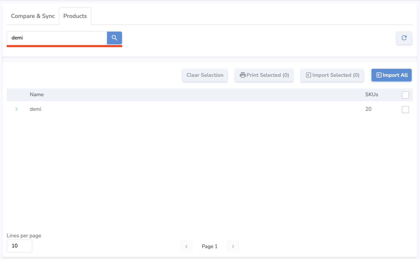This screenshot has width=420, height=260.
Task: Switch to the Compare & Sync tab
Action: [x=33, y=16]
